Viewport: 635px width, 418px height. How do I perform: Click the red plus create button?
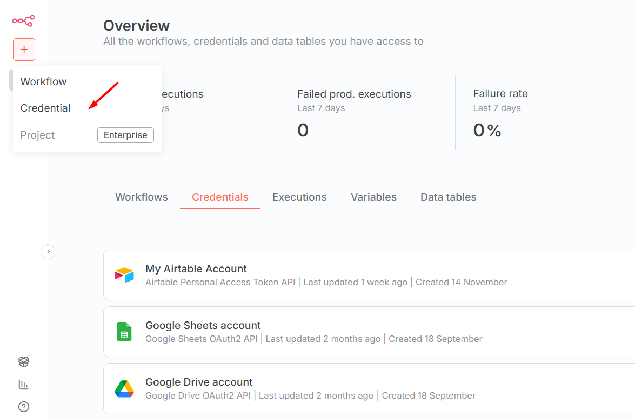click(24, 50)
